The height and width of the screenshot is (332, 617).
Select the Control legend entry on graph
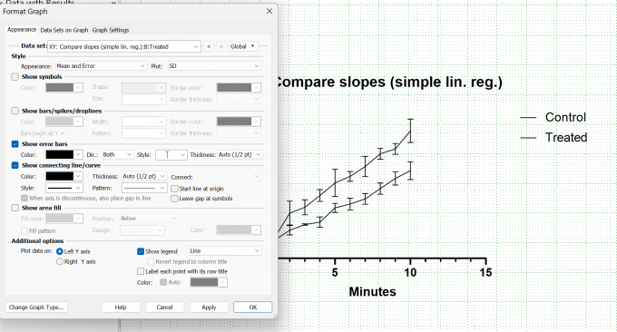pyautogui.click(x=565, y=117)
